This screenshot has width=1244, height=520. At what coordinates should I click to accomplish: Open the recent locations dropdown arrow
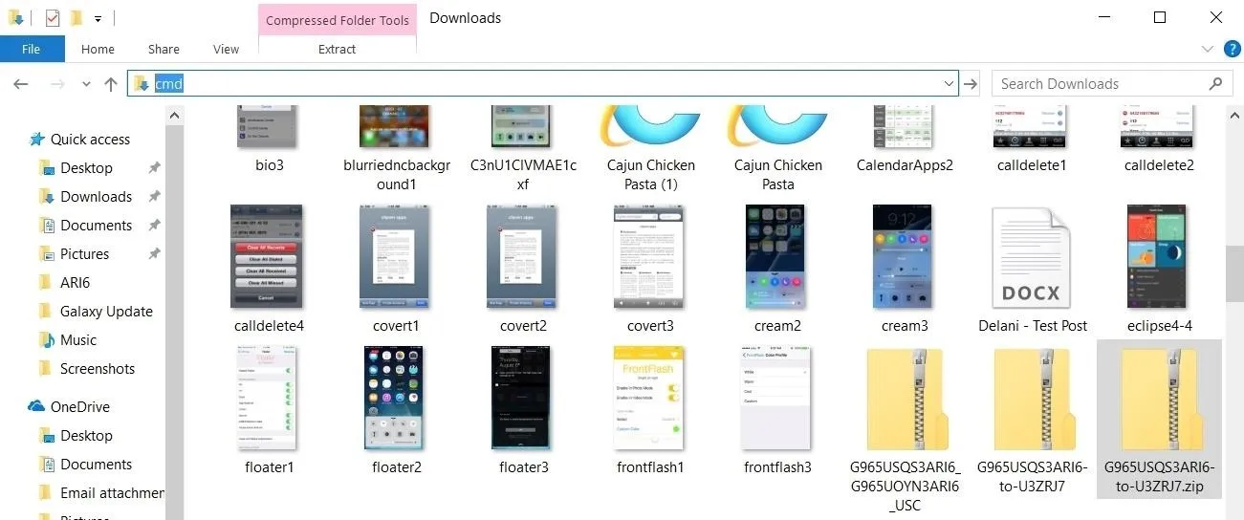tap(87, 84)
